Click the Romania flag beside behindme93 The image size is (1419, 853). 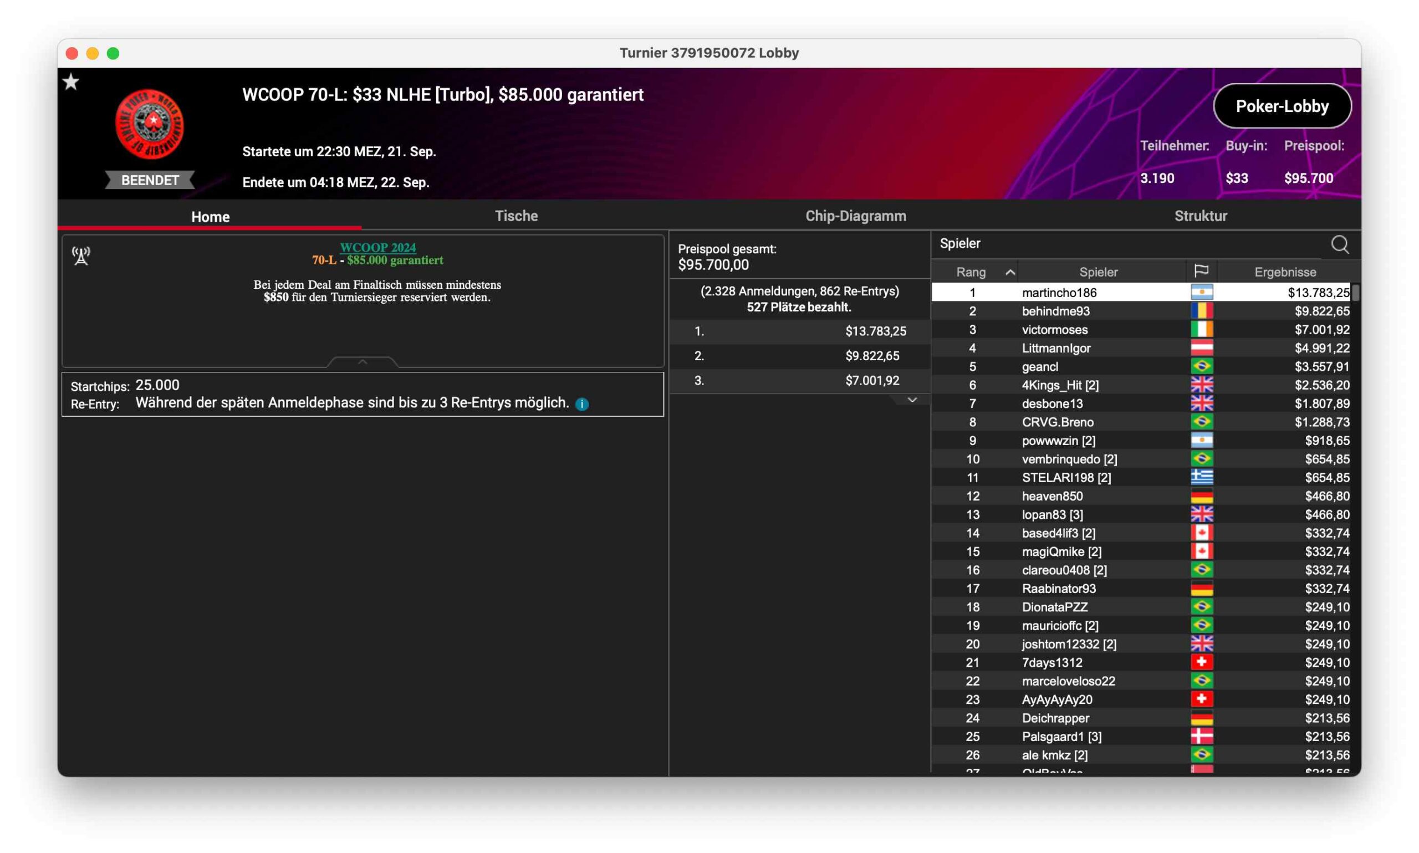pos(1201,311)
